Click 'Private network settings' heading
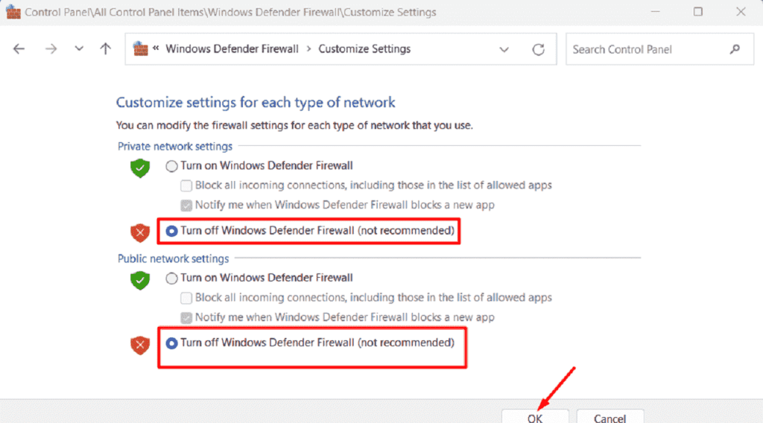763x423 pixels. [175, 147]
